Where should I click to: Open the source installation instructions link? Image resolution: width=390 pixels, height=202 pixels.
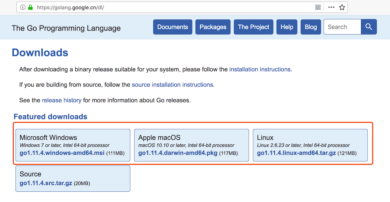[x=172, y=85]
